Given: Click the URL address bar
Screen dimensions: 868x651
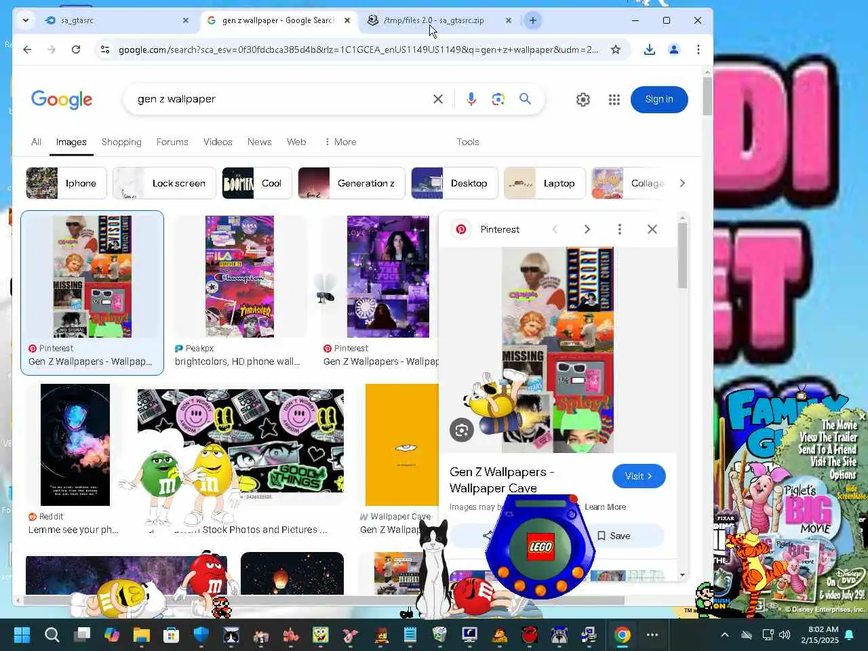Looking at the screenshot, I should [358, 50].
